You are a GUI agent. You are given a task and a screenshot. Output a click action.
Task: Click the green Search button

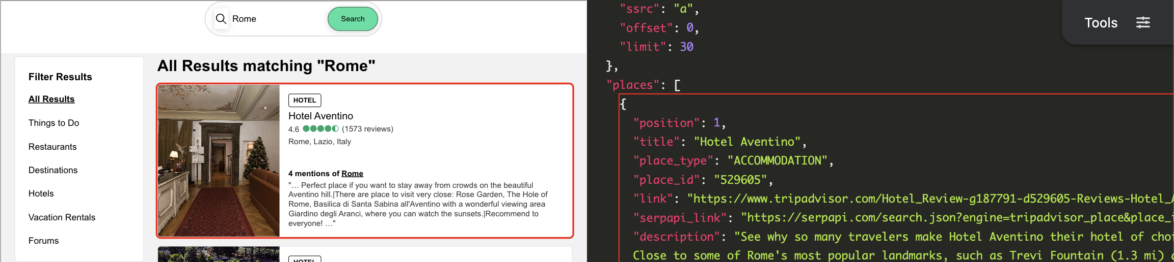[x=353, y=19]
